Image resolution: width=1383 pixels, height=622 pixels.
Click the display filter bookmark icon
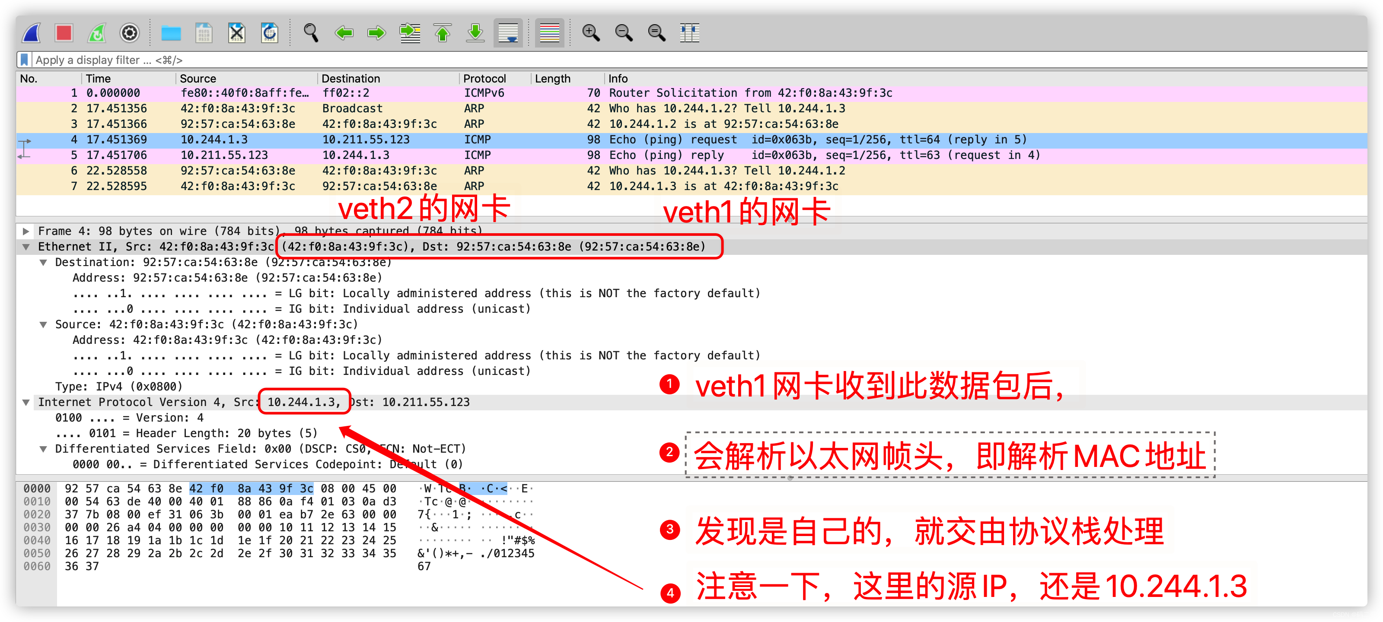(x=24, y=60)
